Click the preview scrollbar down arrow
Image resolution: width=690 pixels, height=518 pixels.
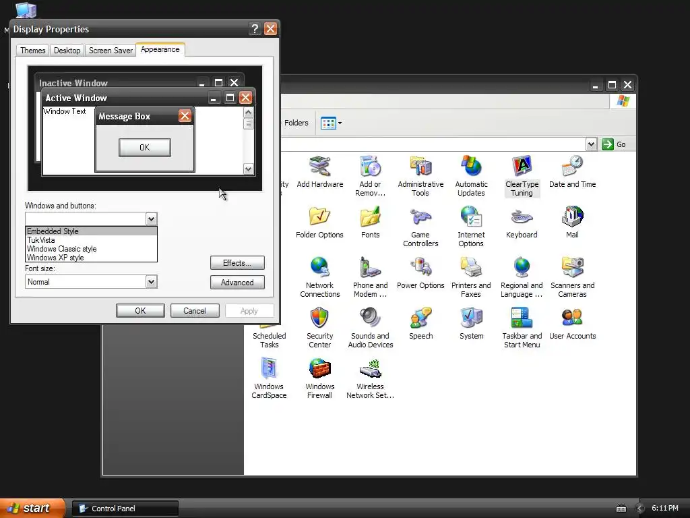tap(248, 169)
